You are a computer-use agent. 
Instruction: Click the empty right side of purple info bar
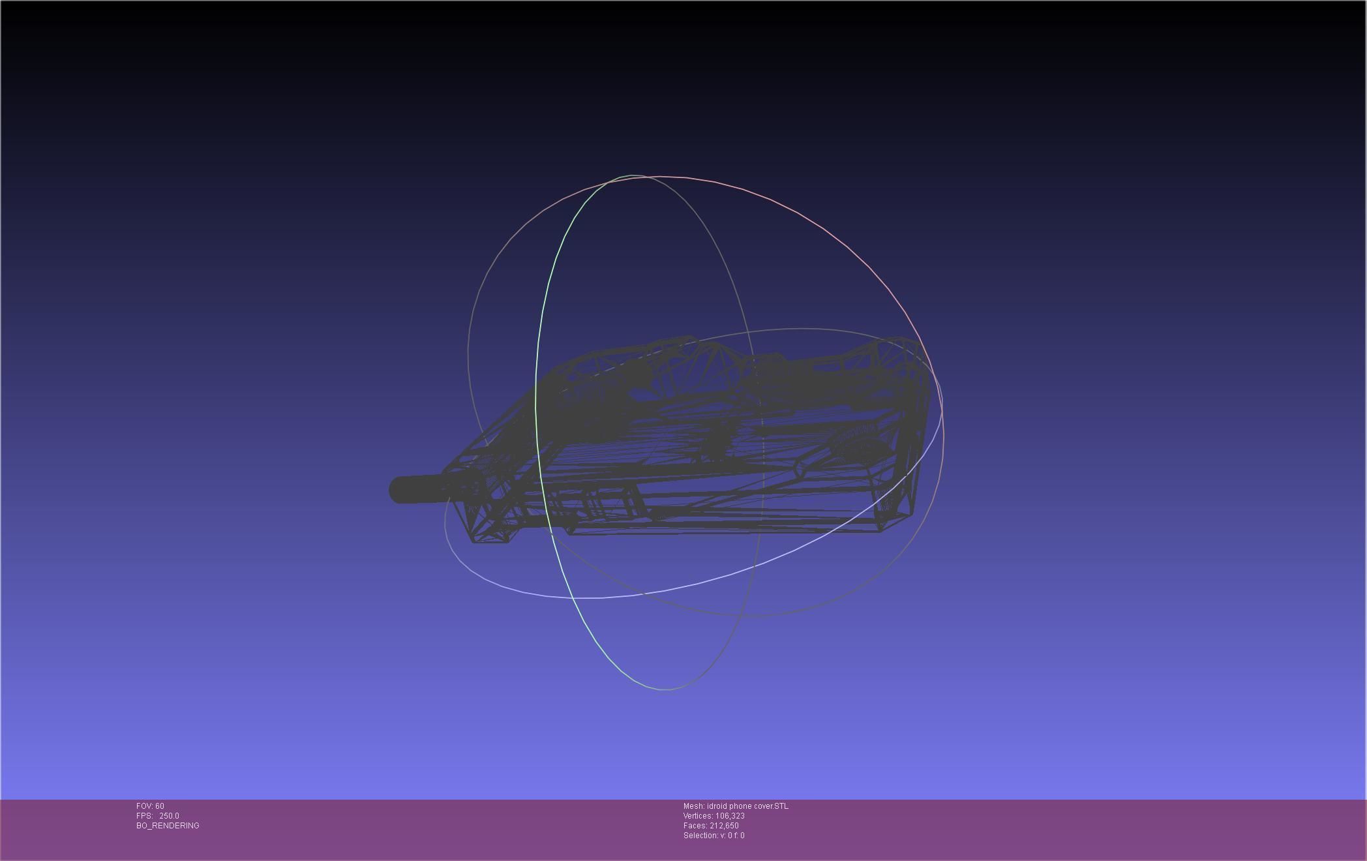(x=1109, y=828)
